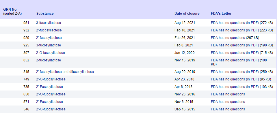Open FDA has no questions for GRN 571
This screenshot has height=113, width=277.
(x=228, y=102)
